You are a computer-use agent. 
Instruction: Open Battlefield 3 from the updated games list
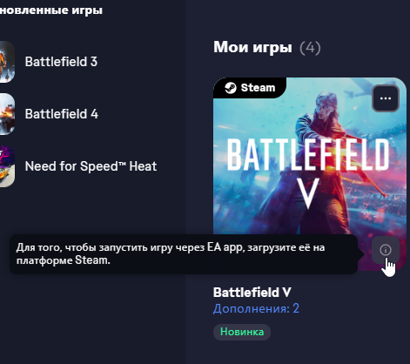[x=61, y=62]
